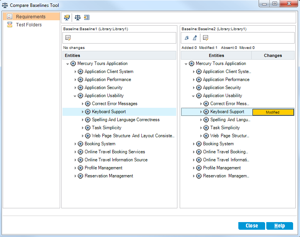The width and height of the screenshot is (300, 237).
Task: Click the yellow Modified change cell
Action: (x=273, y=112)
